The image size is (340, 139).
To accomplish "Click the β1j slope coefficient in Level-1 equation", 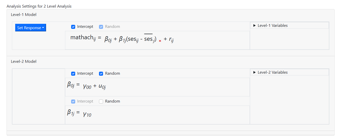I will tap(122, 39).
